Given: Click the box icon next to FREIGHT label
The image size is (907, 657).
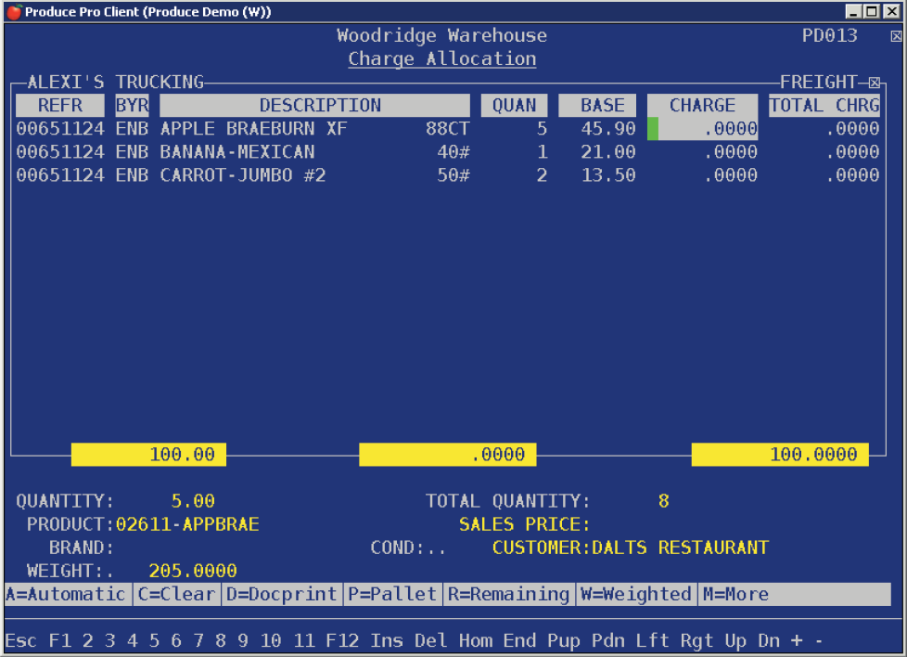Looking at the screenshot, I should tap(875, 83).
